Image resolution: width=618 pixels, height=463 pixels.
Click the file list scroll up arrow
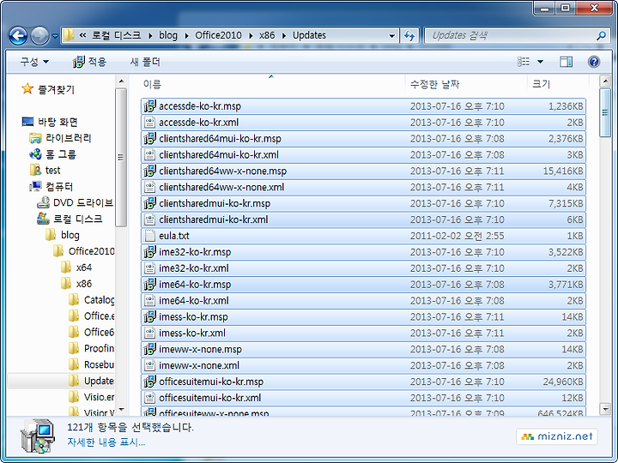click(605, 81)
